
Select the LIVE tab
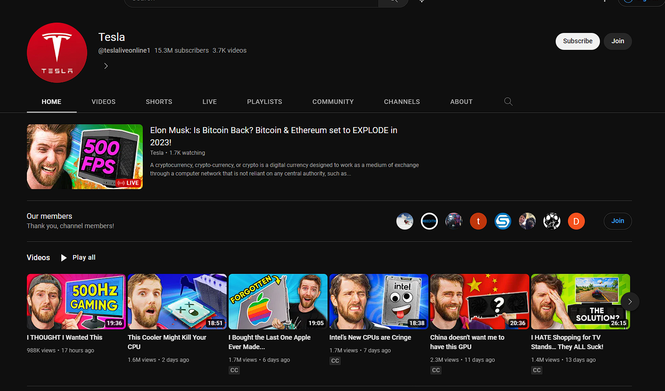tap(210, 102)
